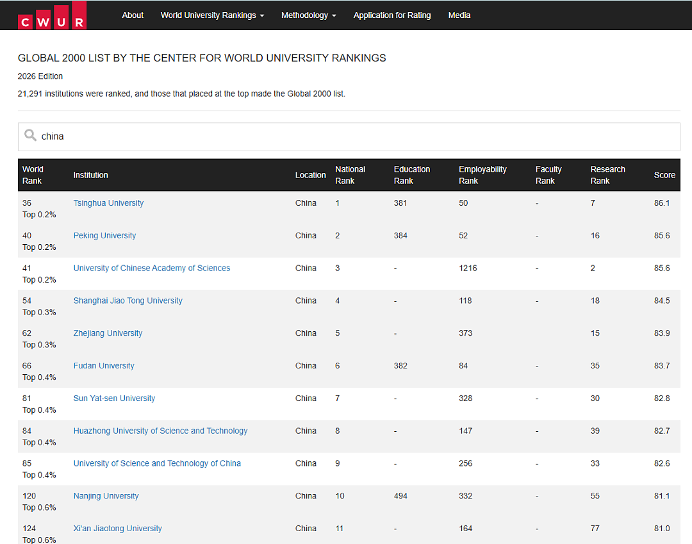
Task: Select Peking University's education rank 384
Action: (x=400, y=236)
